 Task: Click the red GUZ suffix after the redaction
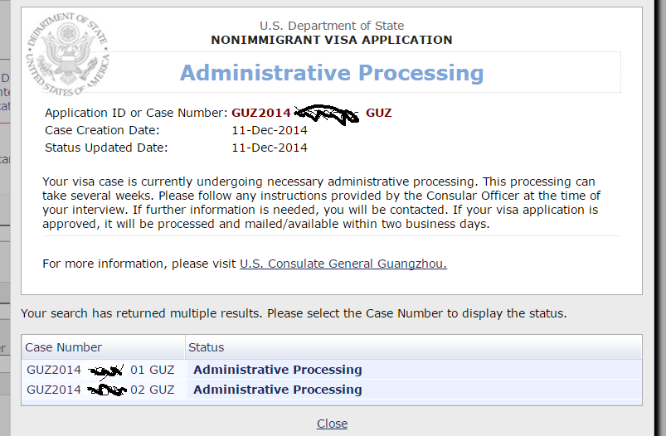click(x=379, y=113)
